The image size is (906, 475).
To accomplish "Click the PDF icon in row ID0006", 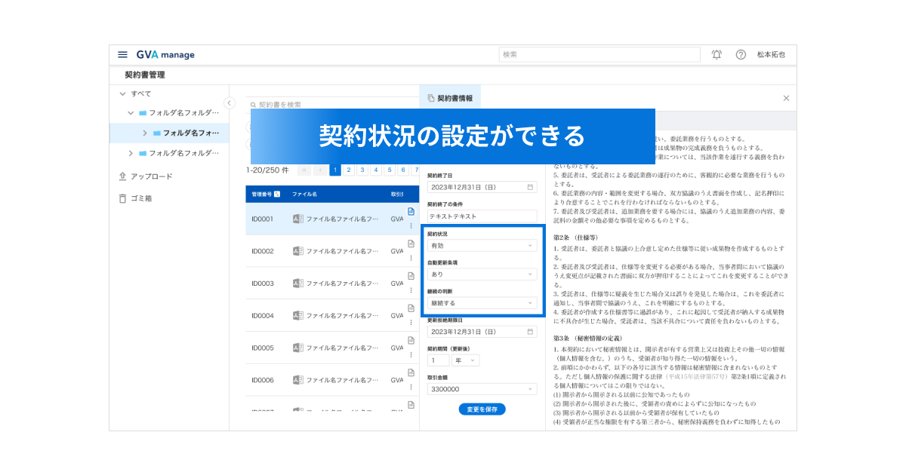I will coord(297,381).
